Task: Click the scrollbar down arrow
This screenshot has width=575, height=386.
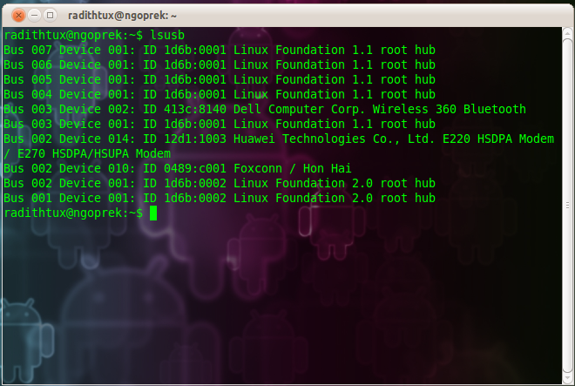Action: click(x=568, y=377)
